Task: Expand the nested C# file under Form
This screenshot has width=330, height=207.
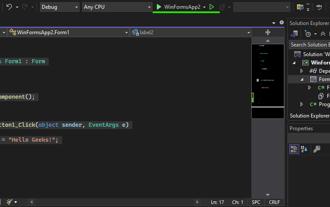Action: [309, 88]
